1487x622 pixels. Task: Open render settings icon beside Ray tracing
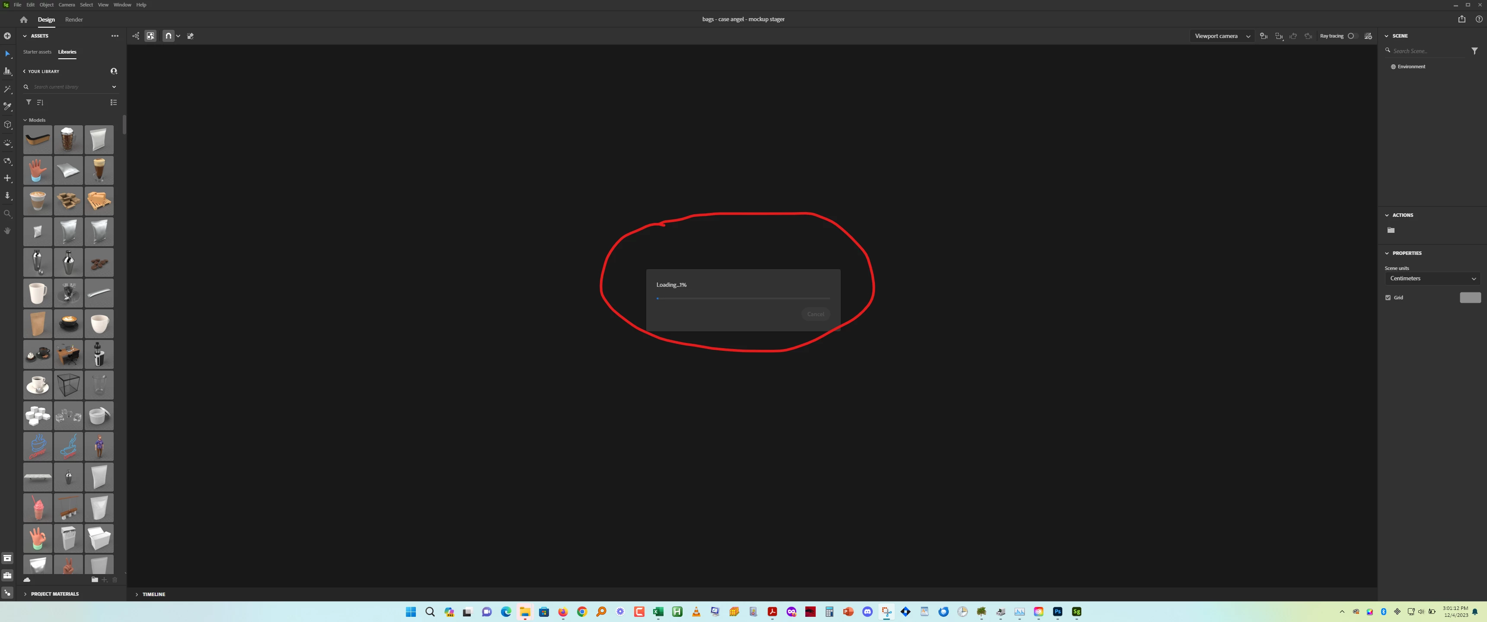click(x=1368, y=36)
